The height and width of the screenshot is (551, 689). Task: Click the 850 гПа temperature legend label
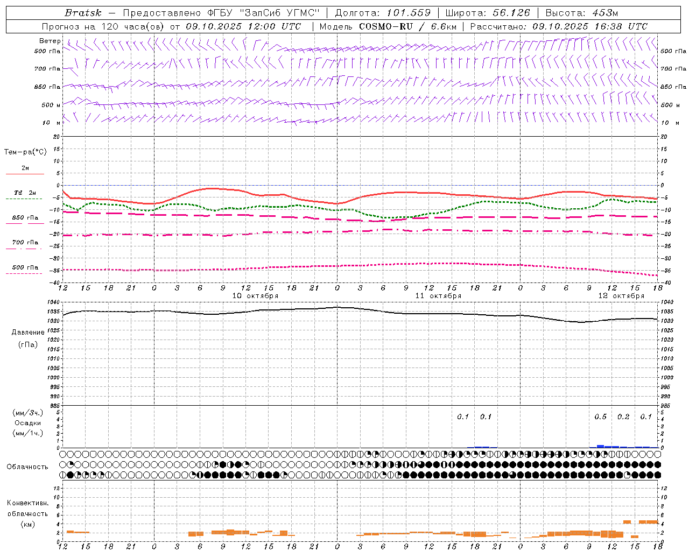tap(25, 218)
